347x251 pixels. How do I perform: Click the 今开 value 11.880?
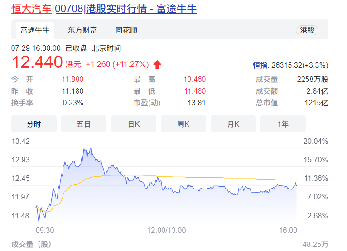(72, 79)
